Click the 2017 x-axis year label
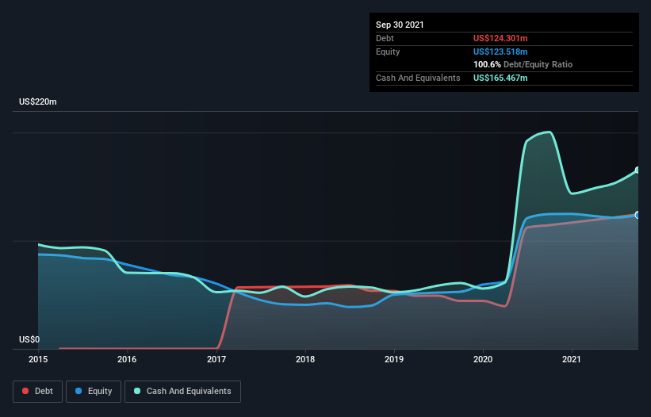 click(x=216, y=359)
